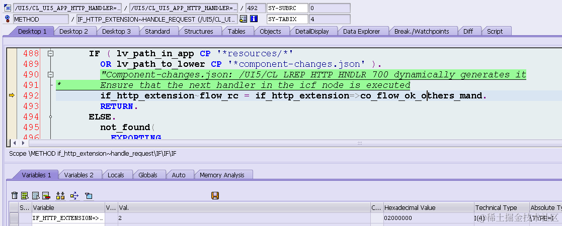
Task: Open the Break./Watchpoints tab
Action: pos(422,32)
